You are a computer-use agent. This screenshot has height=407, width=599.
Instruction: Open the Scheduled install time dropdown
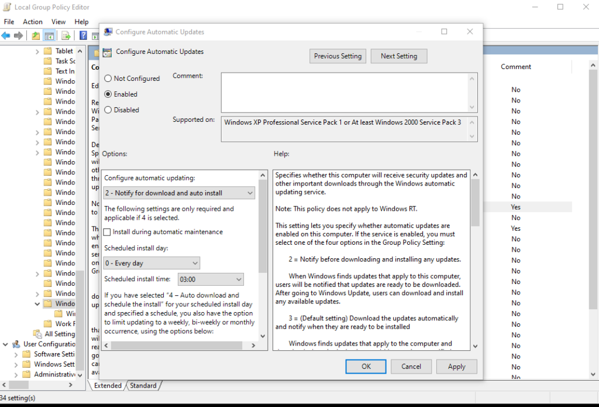pyautogui.click(x=211, y=279)
